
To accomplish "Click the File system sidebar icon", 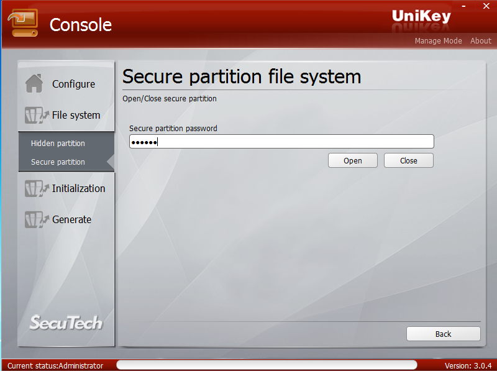I will pyautogui.click(x=37, y=115).
